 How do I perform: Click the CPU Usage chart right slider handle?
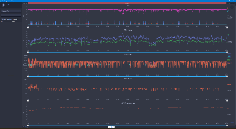point(227,52)
